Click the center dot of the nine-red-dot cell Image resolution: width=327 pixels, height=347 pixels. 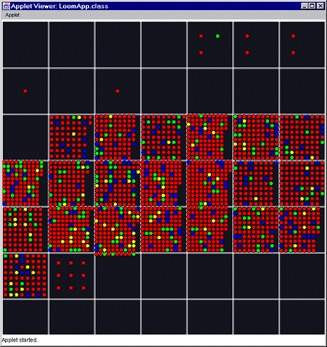[x=71, y=276]
